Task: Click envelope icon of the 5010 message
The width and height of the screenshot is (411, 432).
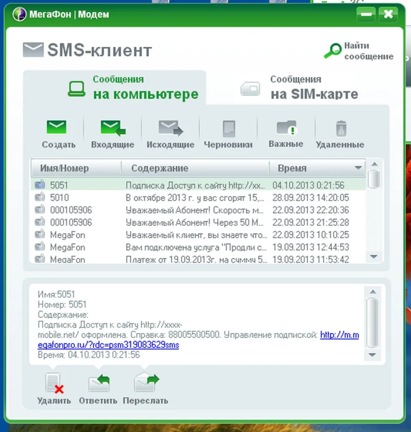Action: tap(40, 197)
